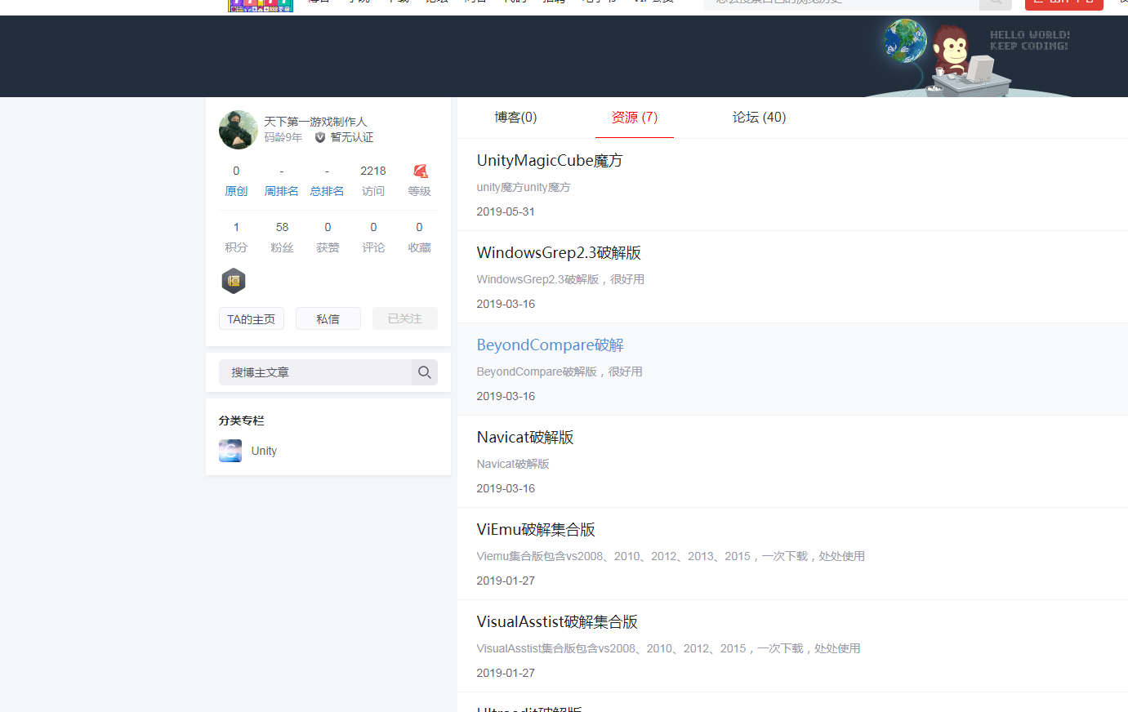Open the ViEmu破解集合版 resource
This screenshot has width=1128, height=712.
tap(536, 530)
